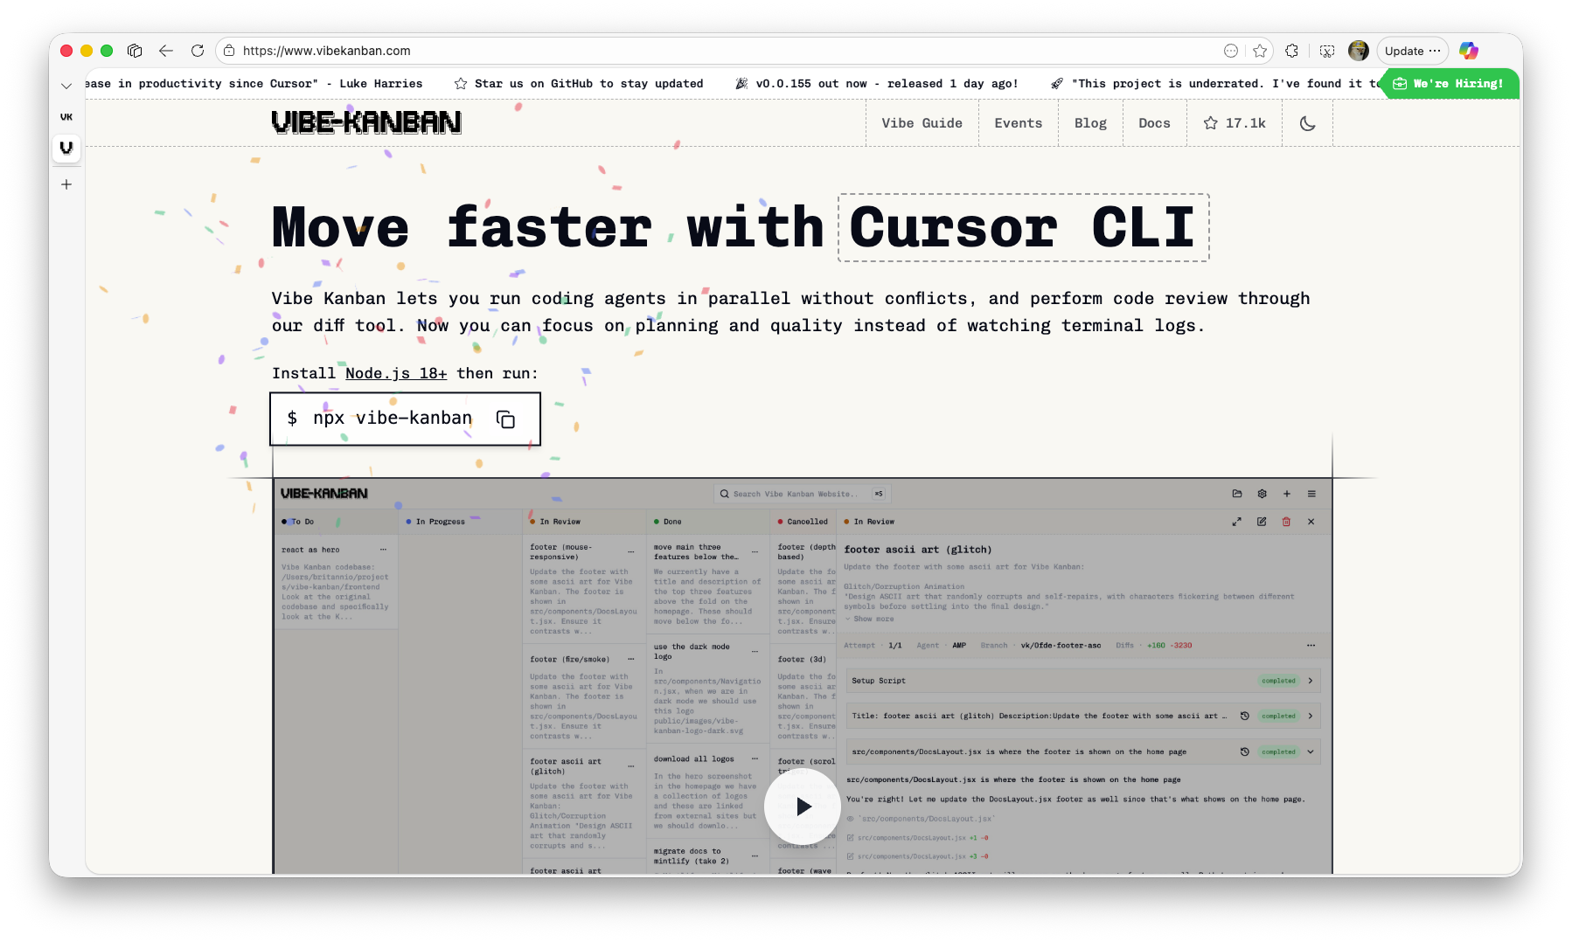
Task: Close the footer ascii art task panel
Action: click(x=1311, y=522)
